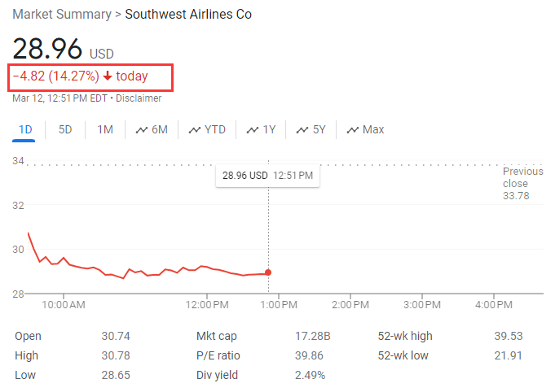Image resolution: width=555 pixels, height=392 pixels.
Task: Switch to the 5D chart tab
Action: point(65,129)
